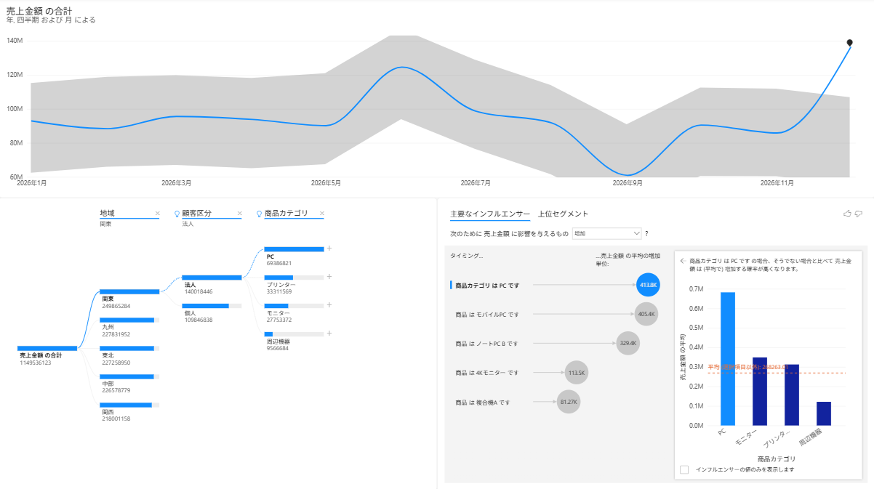
Task: Remove the 地域 level from the decomposition tree
Action: pos(157,214)
